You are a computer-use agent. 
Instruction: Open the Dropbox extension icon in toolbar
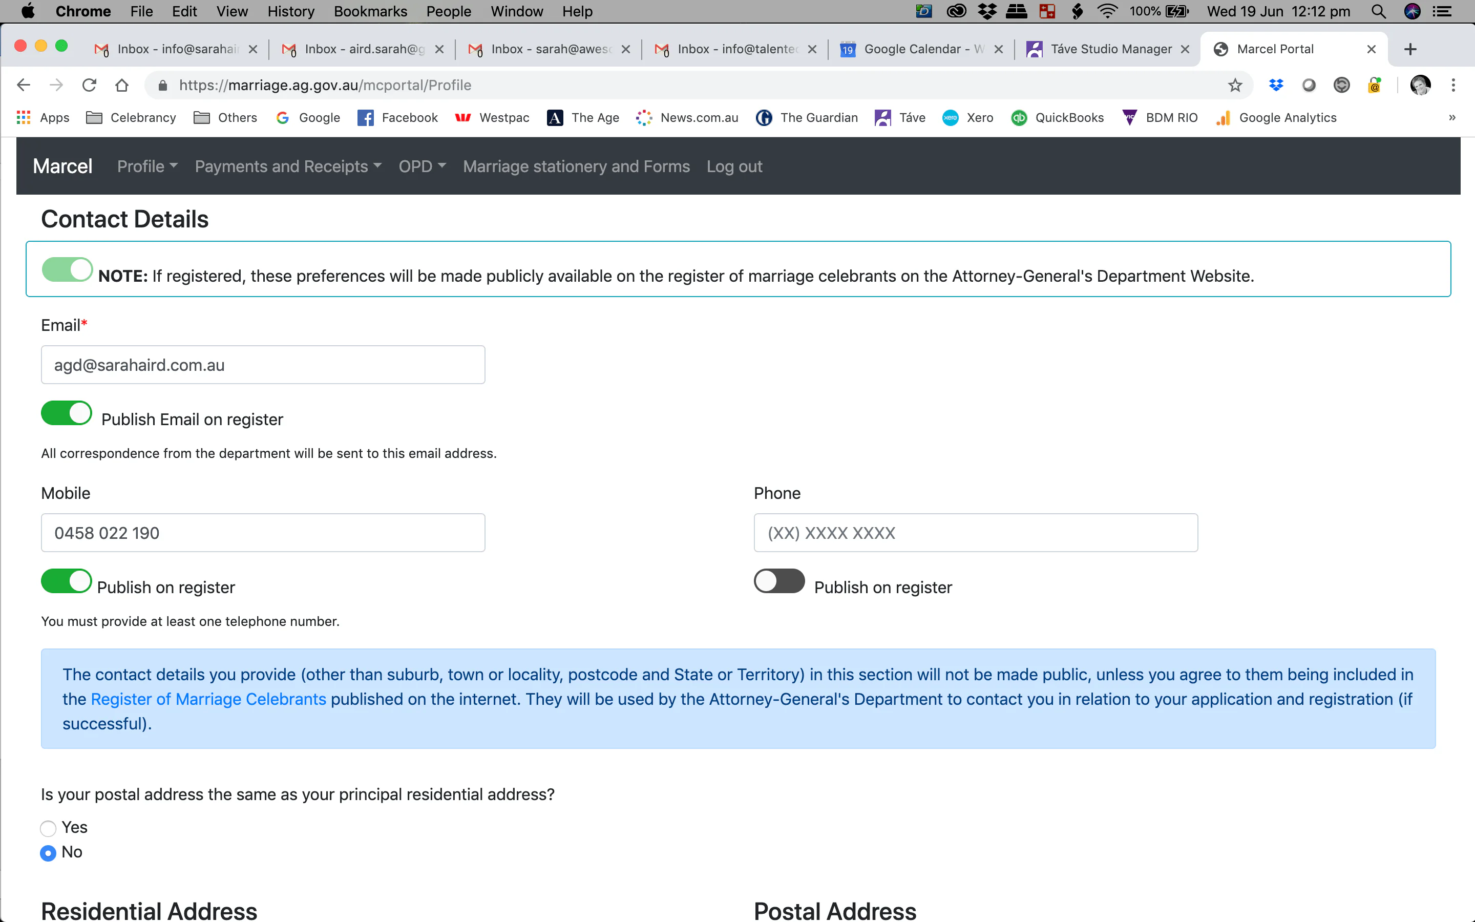tap(1276, 85)
